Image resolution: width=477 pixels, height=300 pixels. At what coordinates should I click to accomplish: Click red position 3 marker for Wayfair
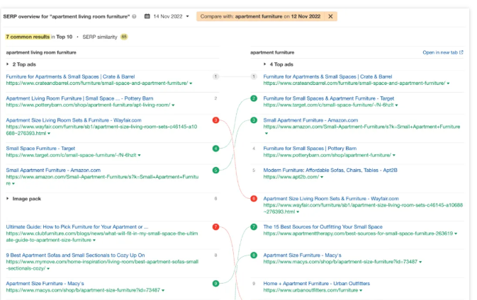pyautogui.click(x=215, y=121)
